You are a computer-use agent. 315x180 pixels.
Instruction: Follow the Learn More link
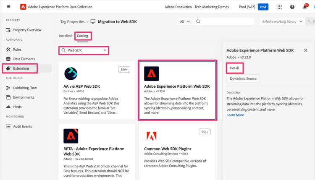tap(235, 115)
